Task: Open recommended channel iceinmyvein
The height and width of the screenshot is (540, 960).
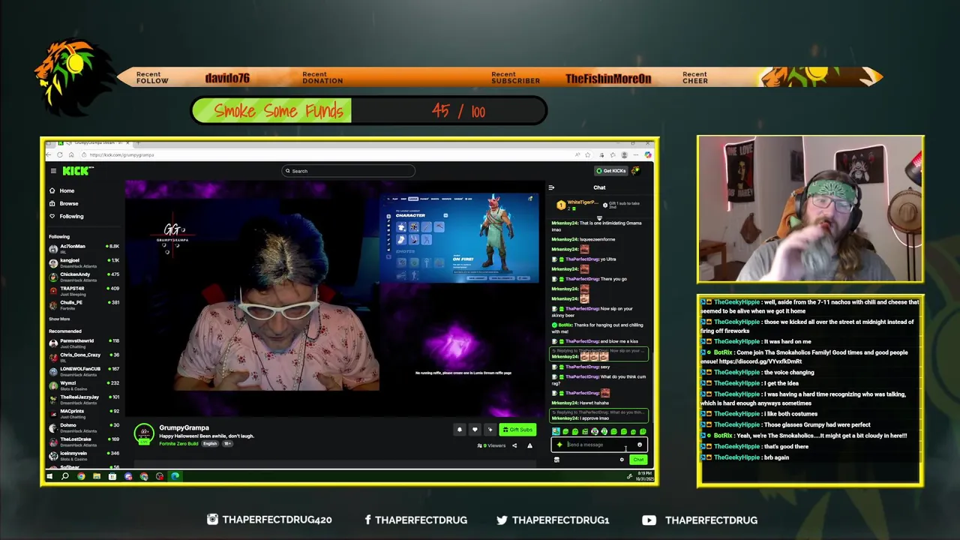Action: (x=84, y=454)
